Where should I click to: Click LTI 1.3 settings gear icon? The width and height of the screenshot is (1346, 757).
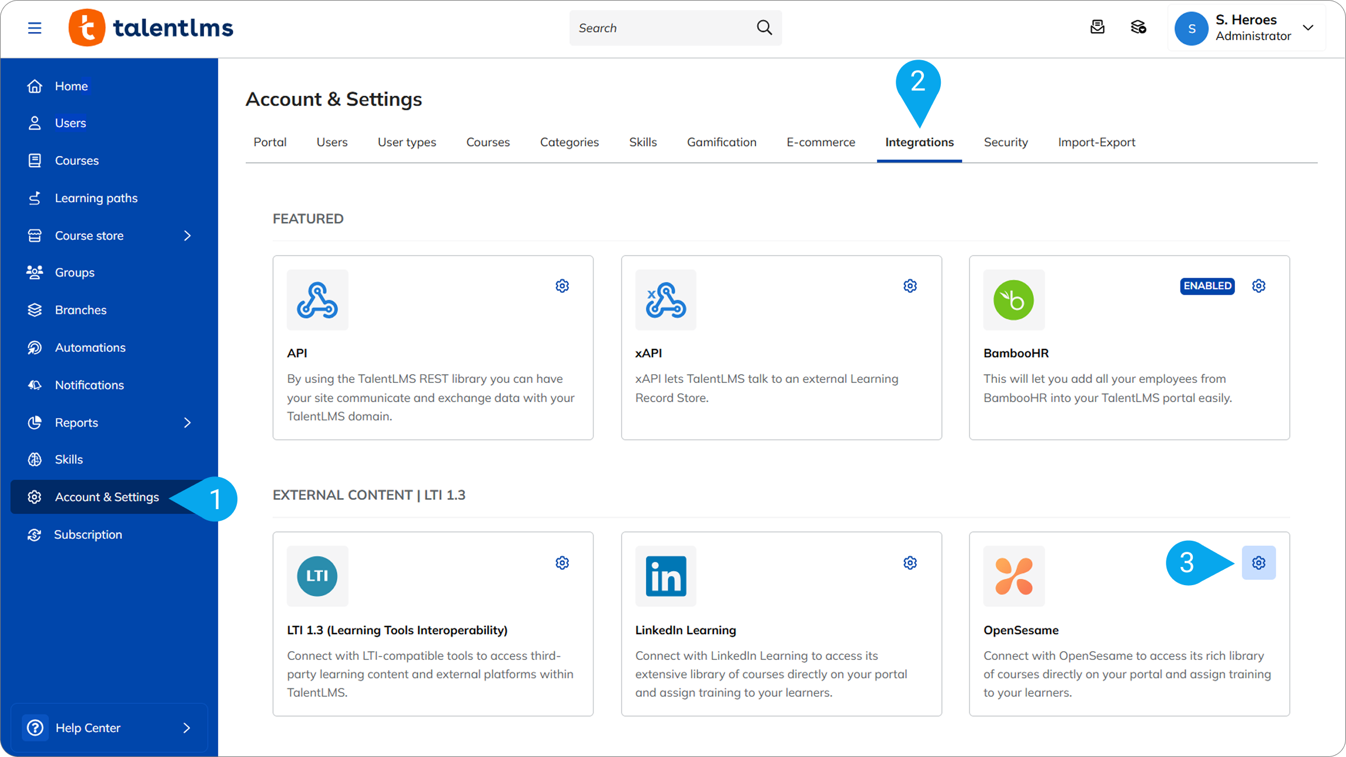point(562,563)
